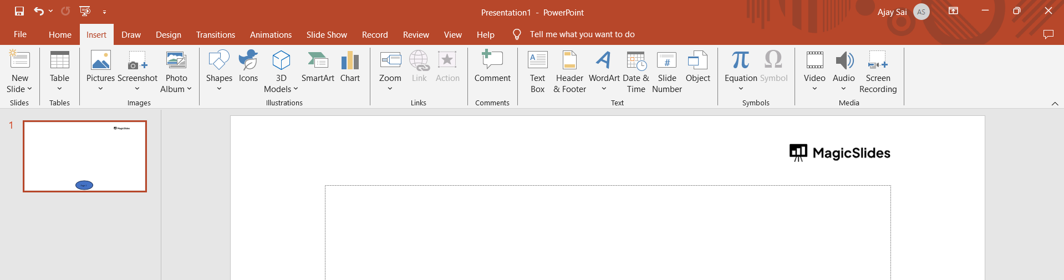Open the WordArt styles dropdown
Viewport: 1064px width, 280px height.
[x=604, y=89]
